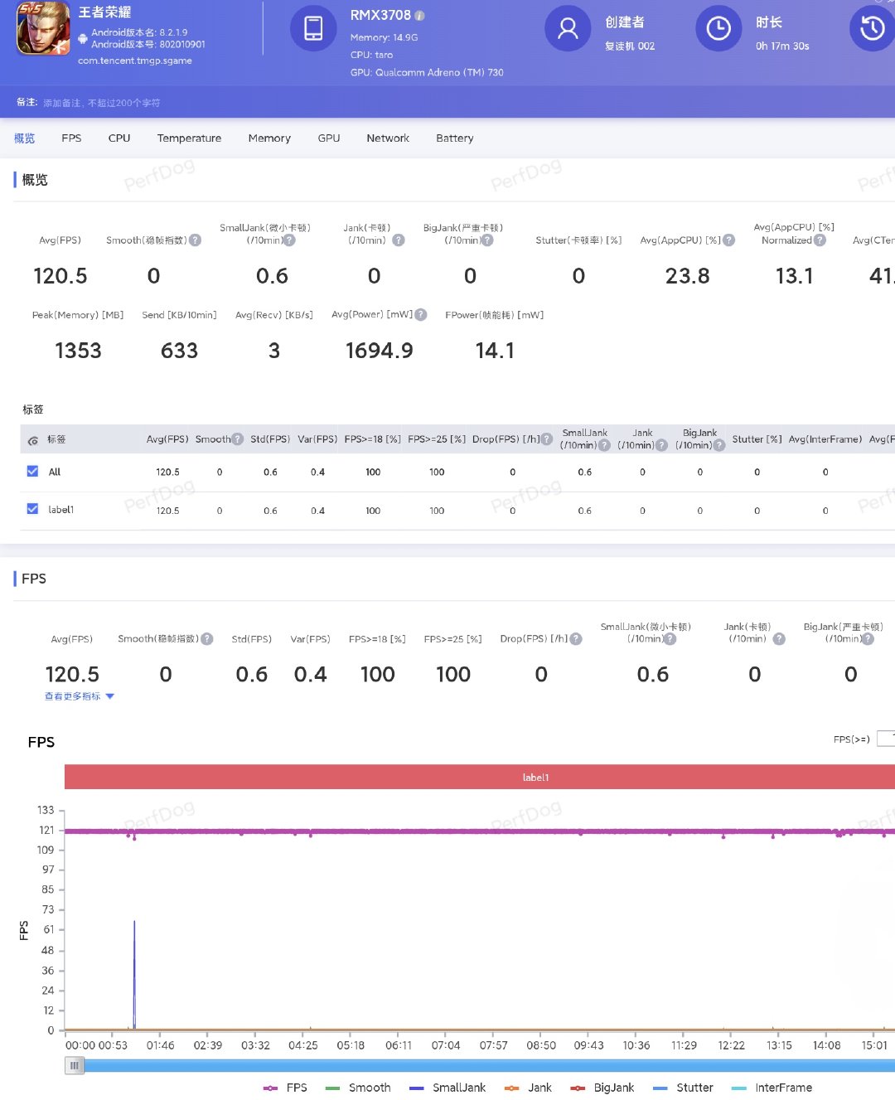
Task: Click the creator user profile icon
Action: (568, 28)
